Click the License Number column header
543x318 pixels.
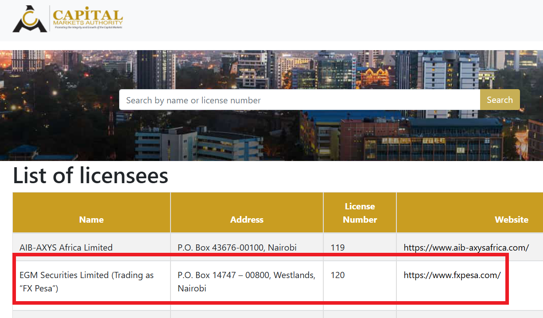click(x=360, y=213)
